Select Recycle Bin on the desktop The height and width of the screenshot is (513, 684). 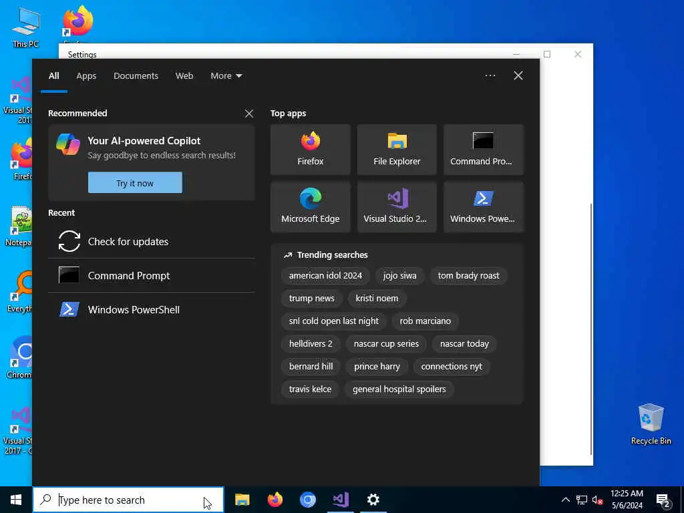click(651, 423)
